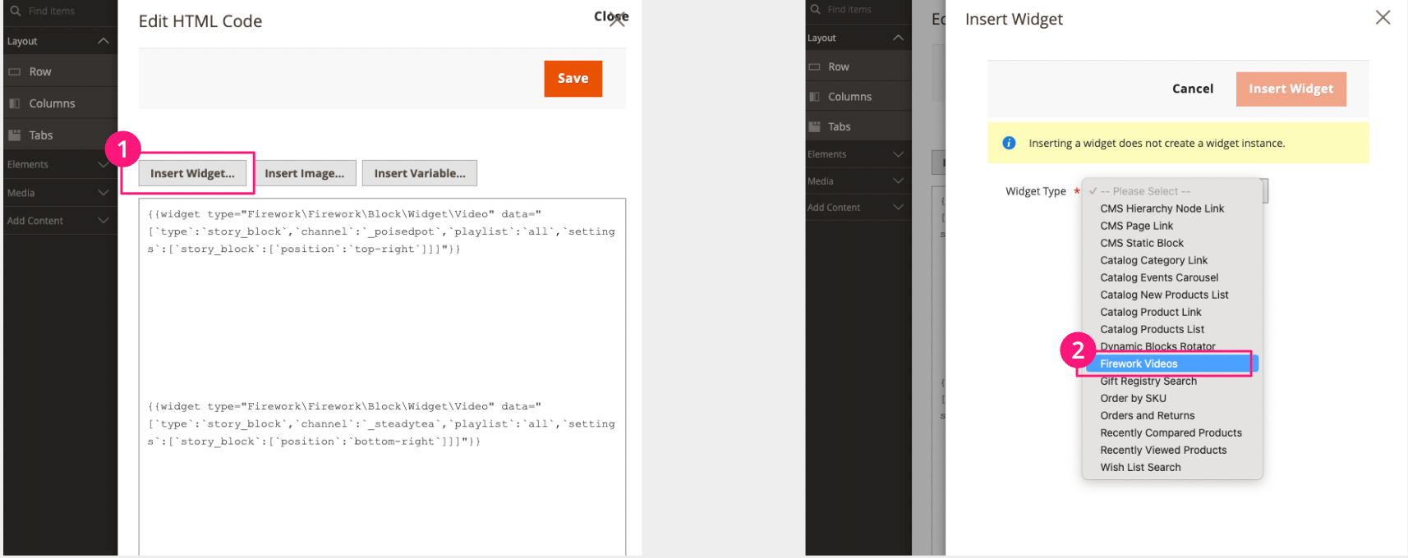Select Catalog Products List option
Image resolution: width=1408 pixels, height=558 pixels.
tap(1152, 329)
